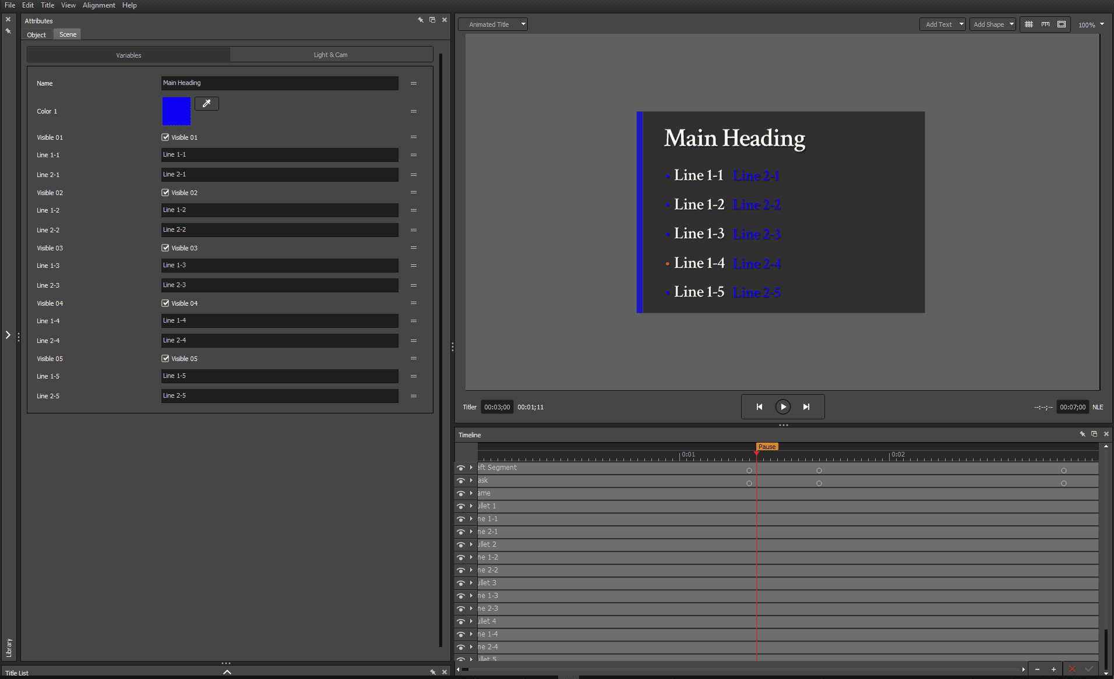This screenshot has height=679, width=1114.
Task: Open the Alignment menu
Action: tap(99, 5)
